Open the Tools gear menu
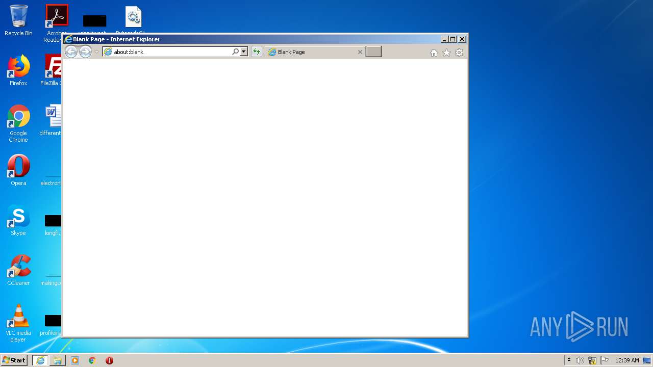The height and width of the screenshot is (367, 653). (x=459, y=53)
